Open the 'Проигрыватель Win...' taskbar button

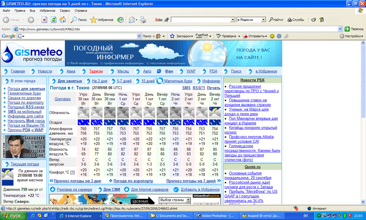(x=125, y=216)
